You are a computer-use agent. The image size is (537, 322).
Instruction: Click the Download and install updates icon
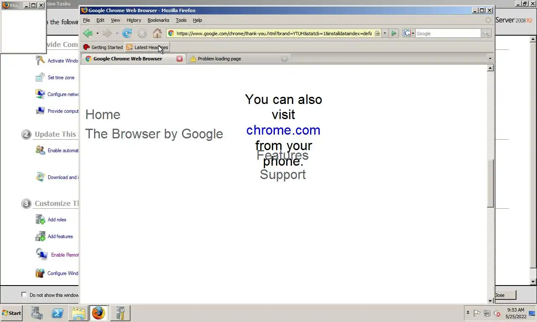pyautogui.click(x=40, y=177)
